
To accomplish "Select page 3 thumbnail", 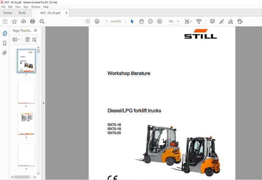I will point(26,124).
